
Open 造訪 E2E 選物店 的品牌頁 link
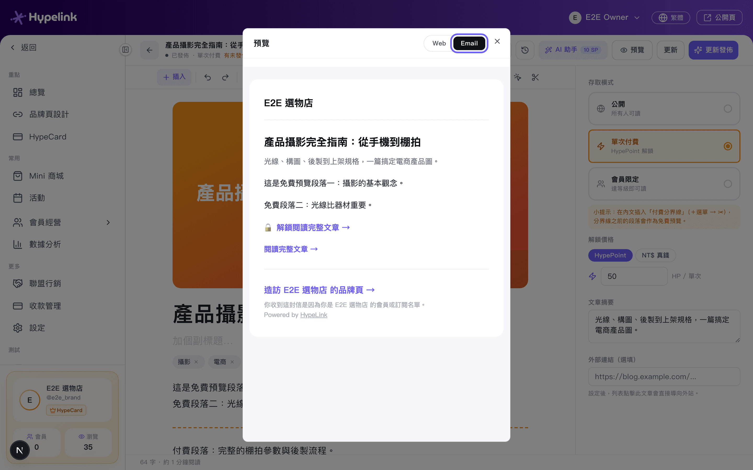point(319,290)
